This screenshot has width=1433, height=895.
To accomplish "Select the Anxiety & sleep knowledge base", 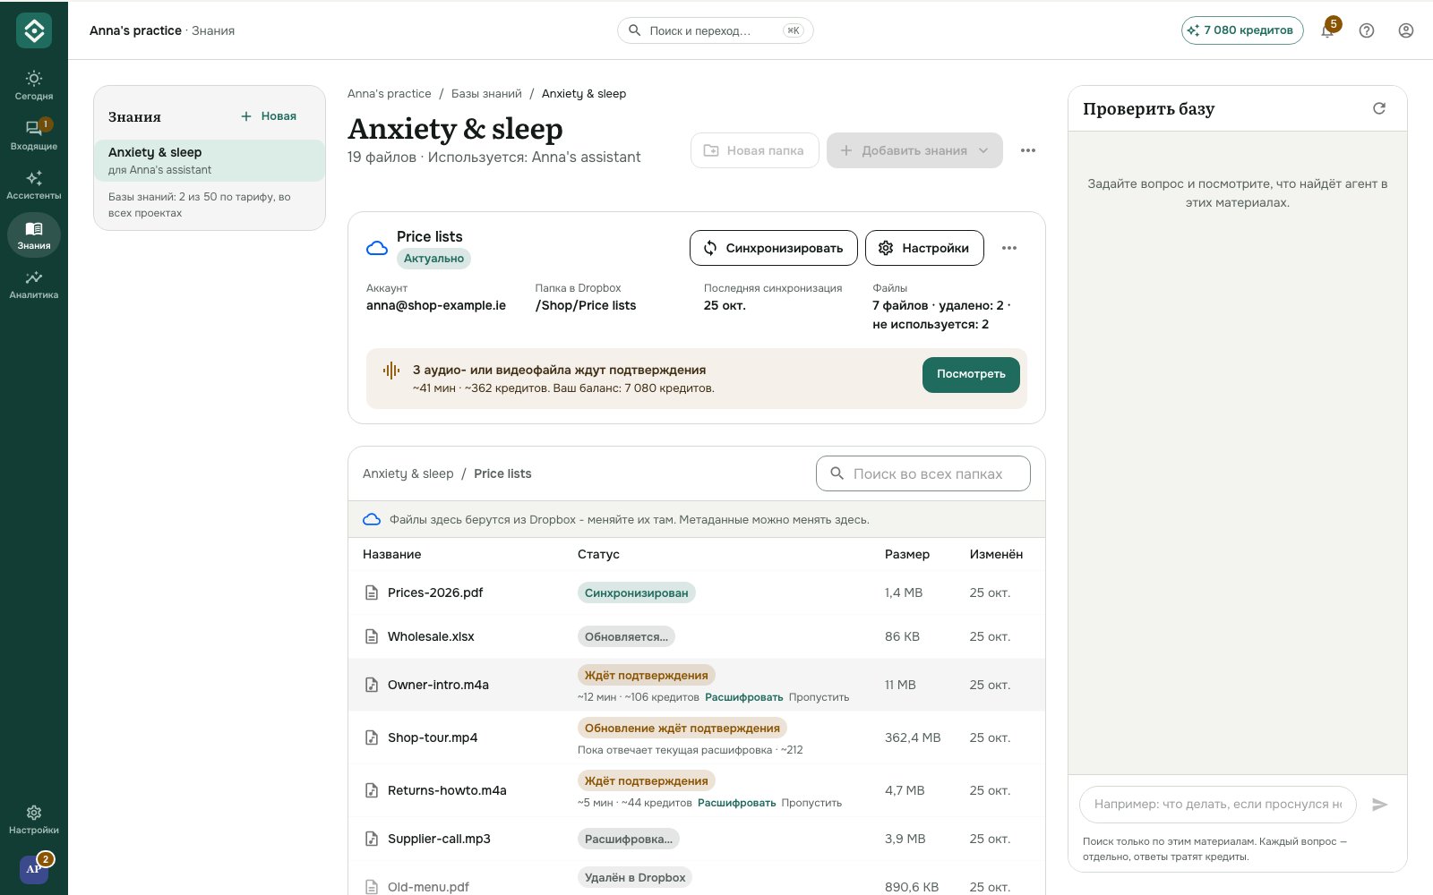I will [210, 160].
